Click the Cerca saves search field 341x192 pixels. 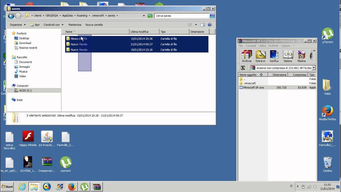(182, 16)
